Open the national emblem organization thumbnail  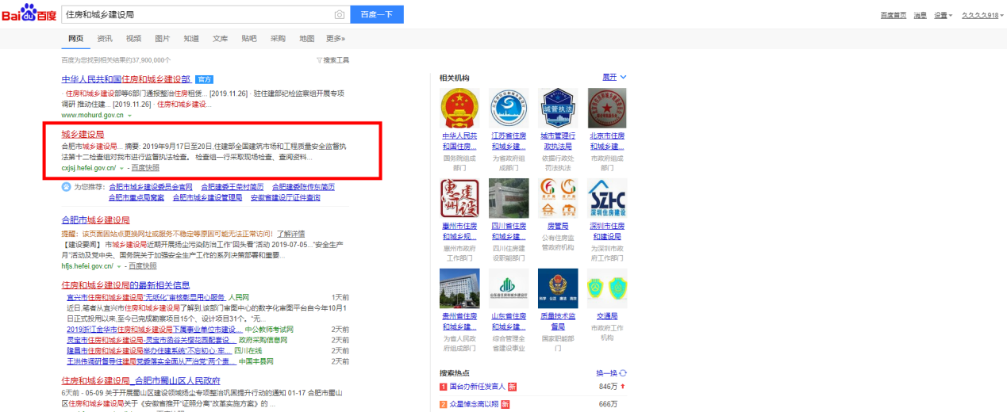[x=458, y=107]
